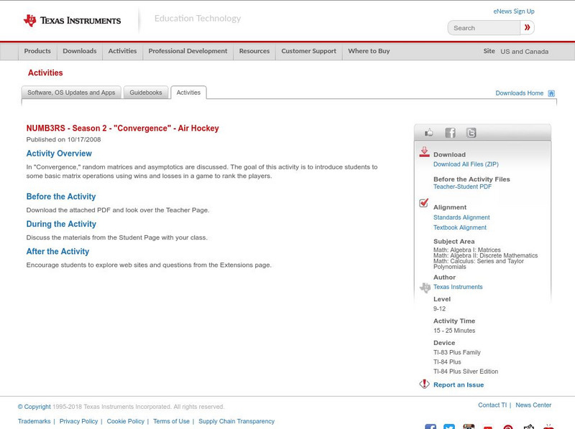Open the News Center link

(x=533, y=405)
